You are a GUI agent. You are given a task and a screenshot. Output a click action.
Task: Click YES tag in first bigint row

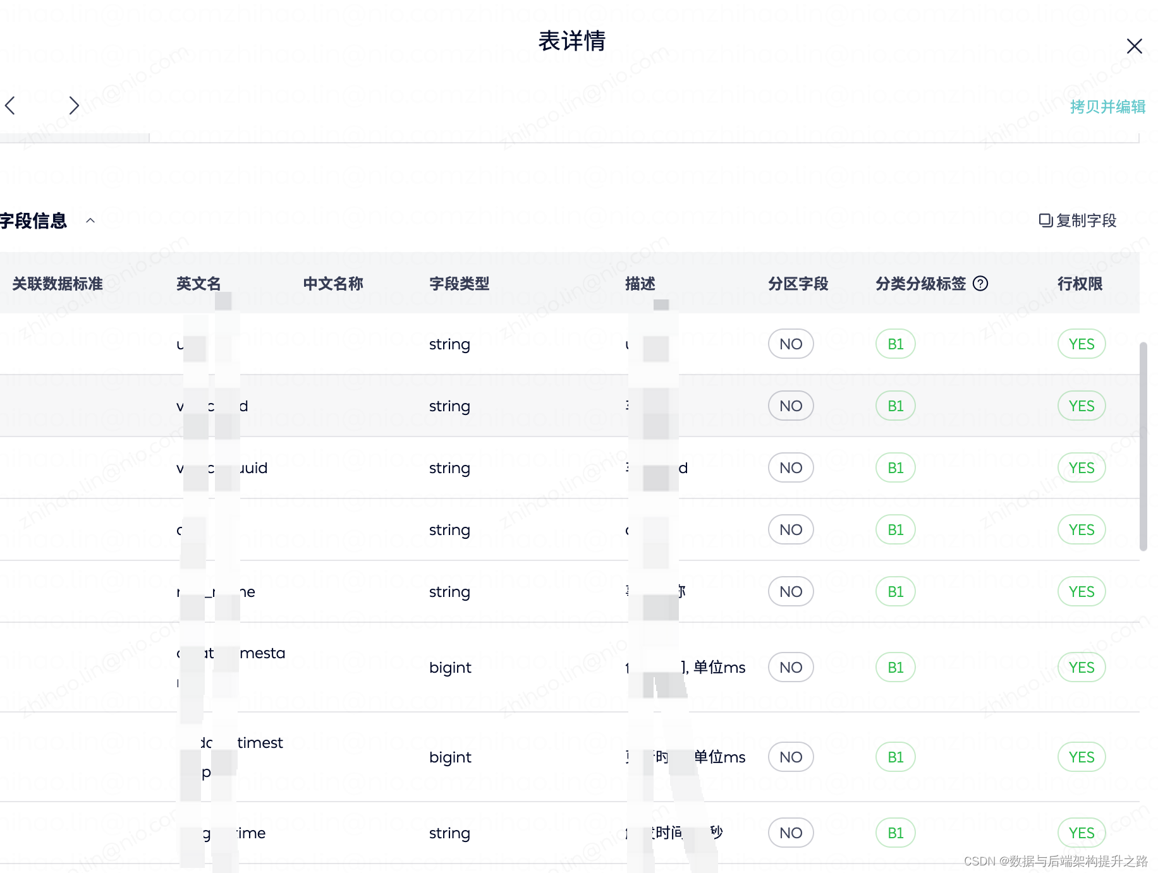[x=1082, y=668]
